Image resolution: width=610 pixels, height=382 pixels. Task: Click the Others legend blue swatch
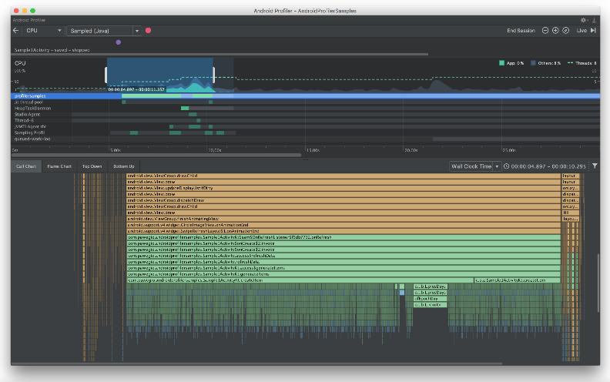[x=533, y=63]
